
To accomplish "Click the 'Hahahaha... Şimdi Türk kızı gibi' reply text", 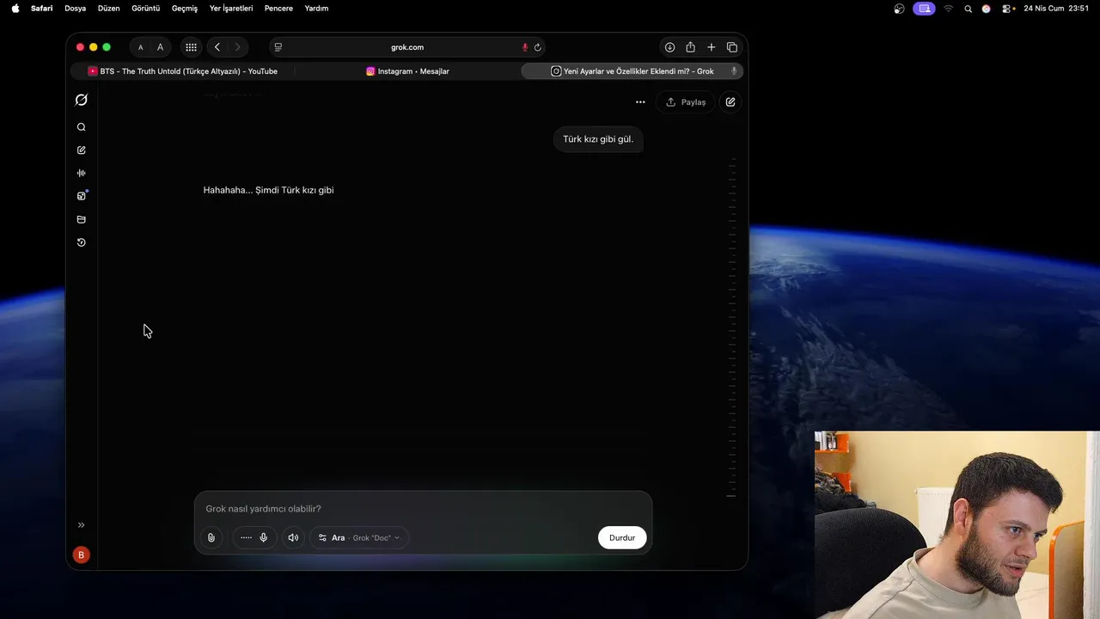I will (268, 190).
